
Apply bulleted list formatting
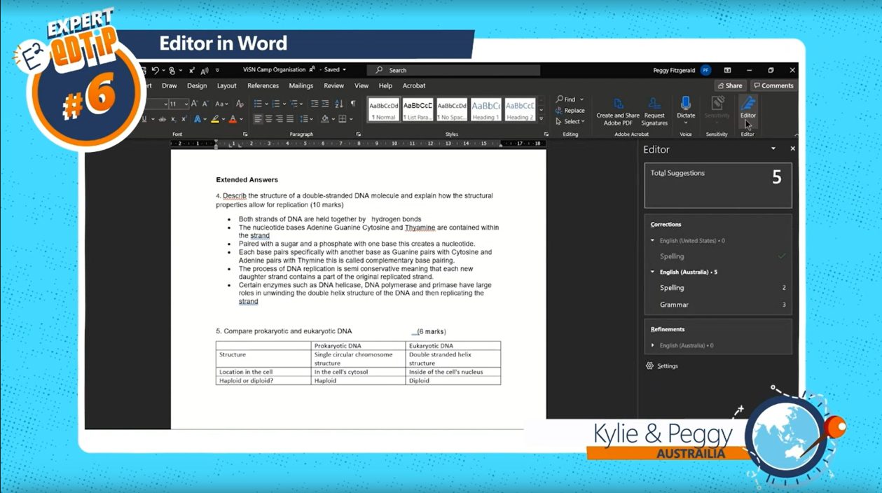(257, 104)
